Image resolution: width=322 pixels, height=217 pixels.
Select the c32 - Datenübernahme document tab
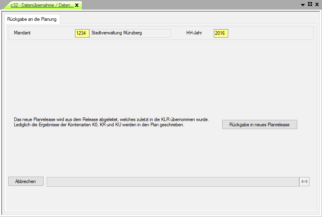(42, 5)
